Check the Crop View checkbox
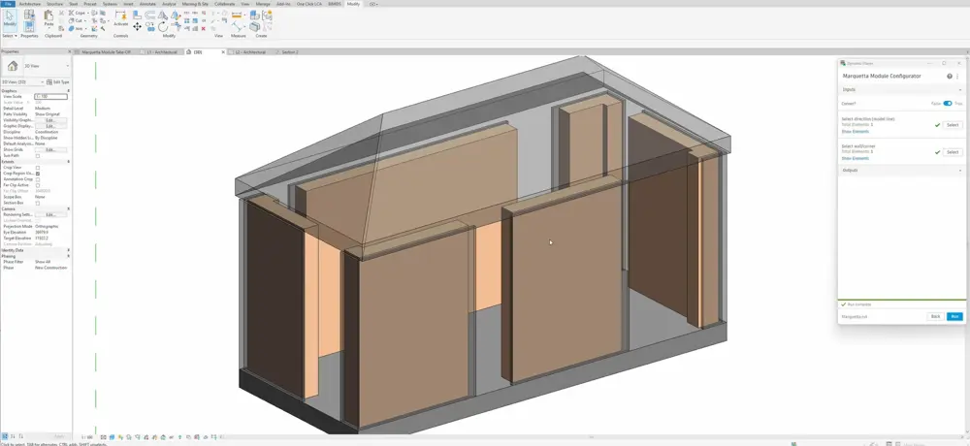The width and height of the screenshot is (970, 446). point(38,168)
